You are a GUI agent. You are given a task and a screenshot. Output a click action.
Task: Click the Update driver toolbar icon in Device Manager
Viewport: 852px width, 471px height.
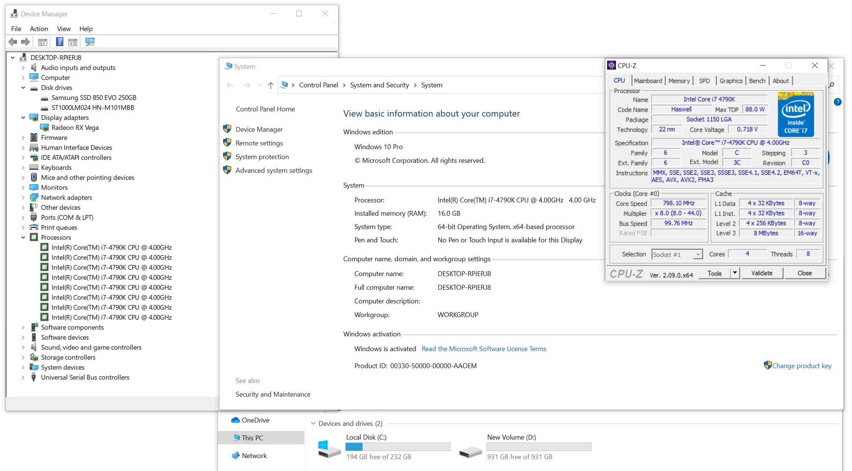[x=73, y=42]
